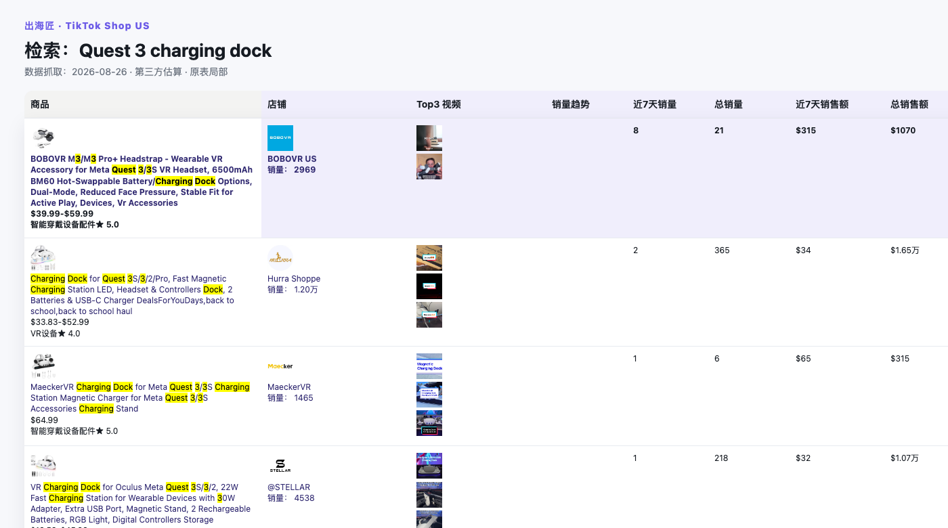Click the 销量: 2969 store sales text
This screenshot has height=528, width=948.
[292, 170]
